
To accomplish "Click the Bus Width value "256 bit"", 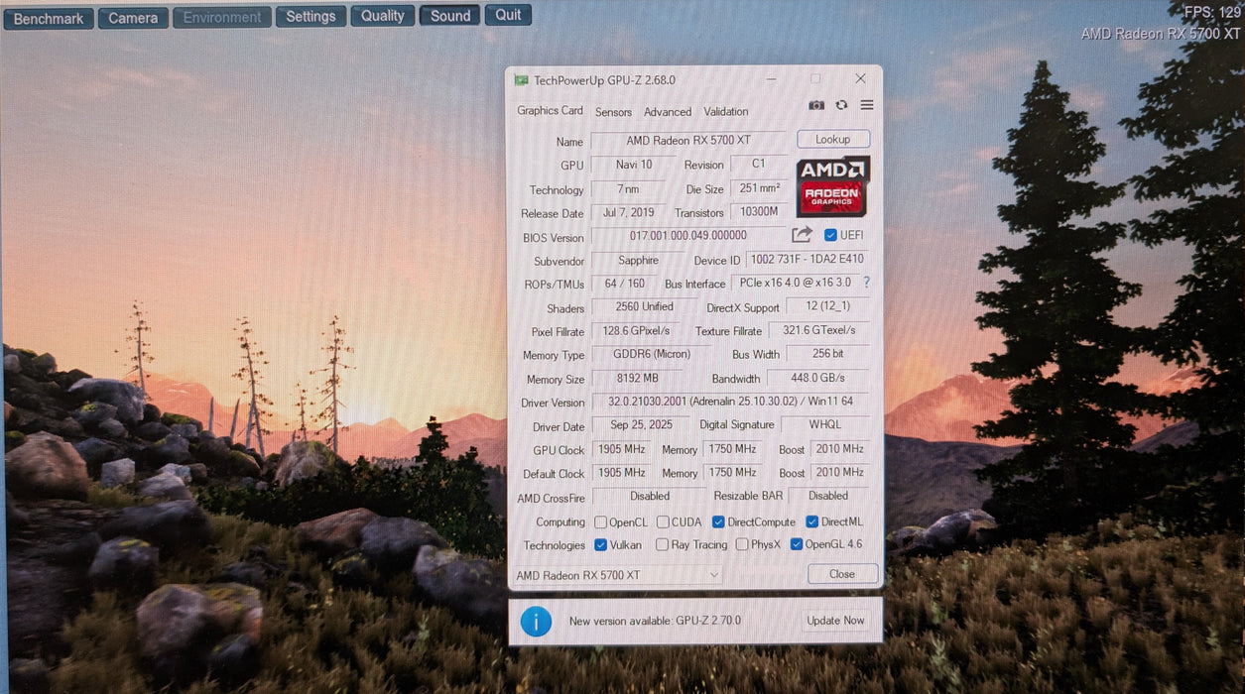I will (826, 354).
